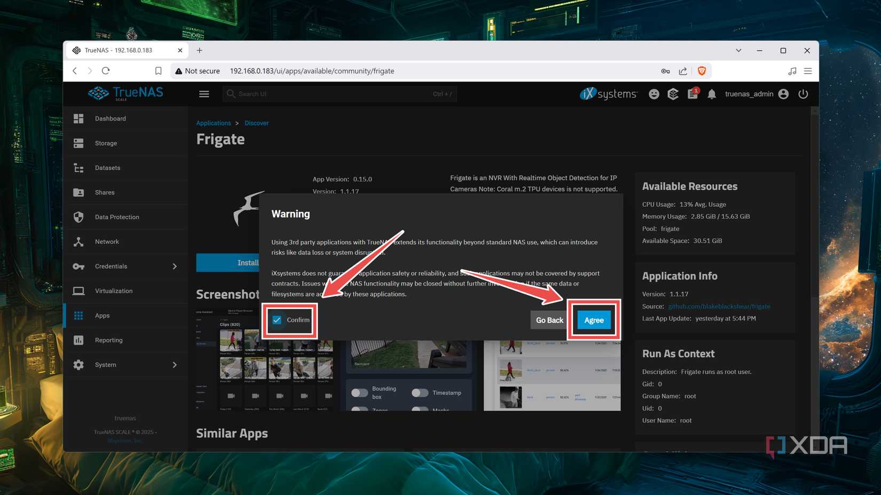The image size is (881, 495).
Task: Open github.com/blakeblackshear/frigate source link
Action: (719, 306)
